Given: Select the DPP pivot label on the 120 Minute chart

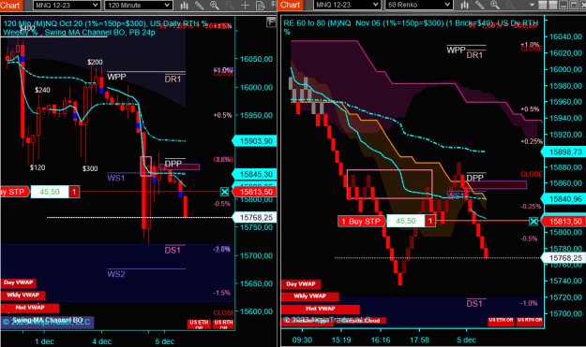Looking at the screenshot, I should (x=173, y=164).
